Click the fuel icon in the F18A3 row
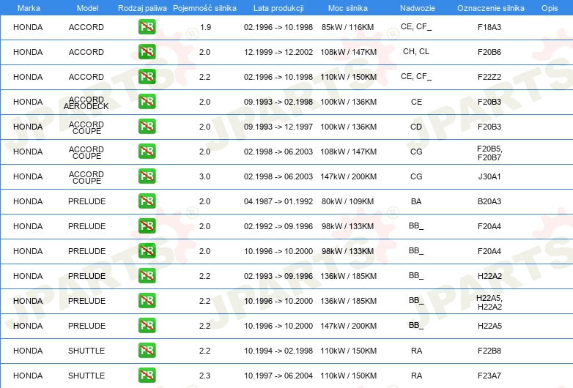This screenshot has width=573, height=388. pyautogui.click(x=147, y=27)
